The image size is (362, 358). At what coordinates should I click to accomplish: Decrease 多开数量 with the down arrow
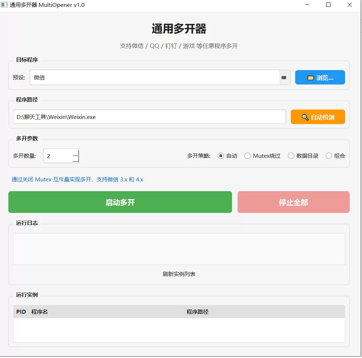click(x=76, y=159)
